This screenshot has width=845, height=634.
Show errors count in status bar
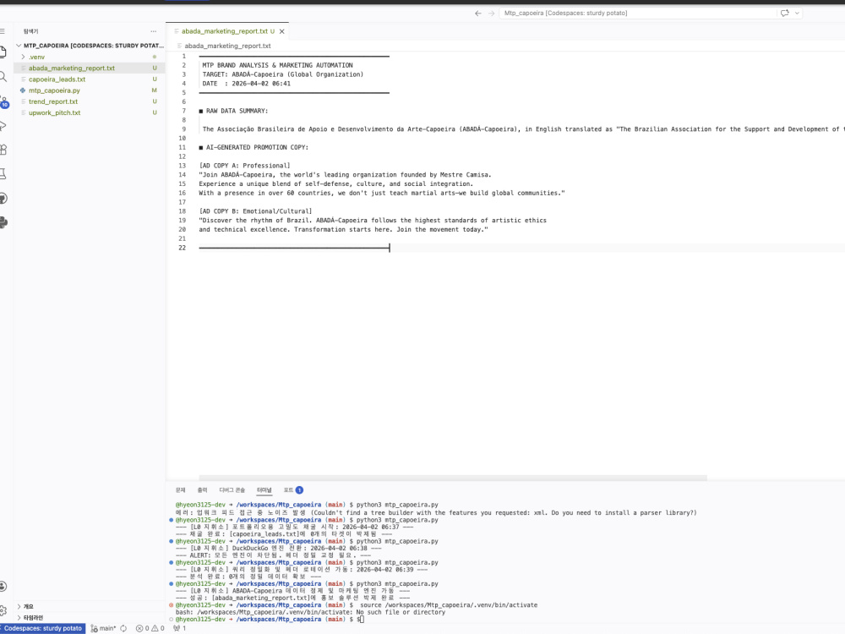(x=142, y=628)
